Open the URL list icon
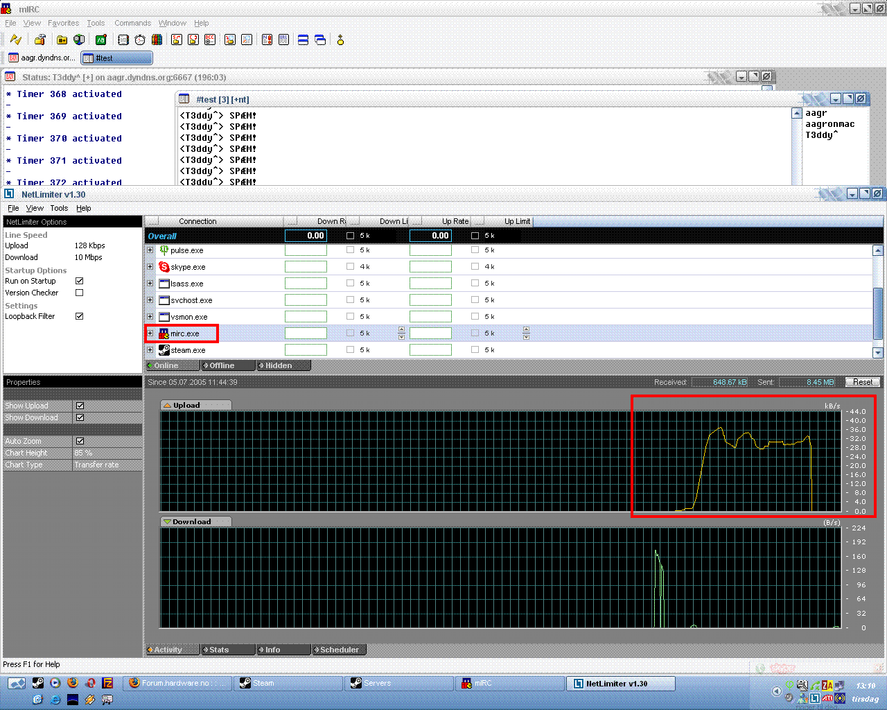This screenshot has width=887, height=710. pos(283,40)
